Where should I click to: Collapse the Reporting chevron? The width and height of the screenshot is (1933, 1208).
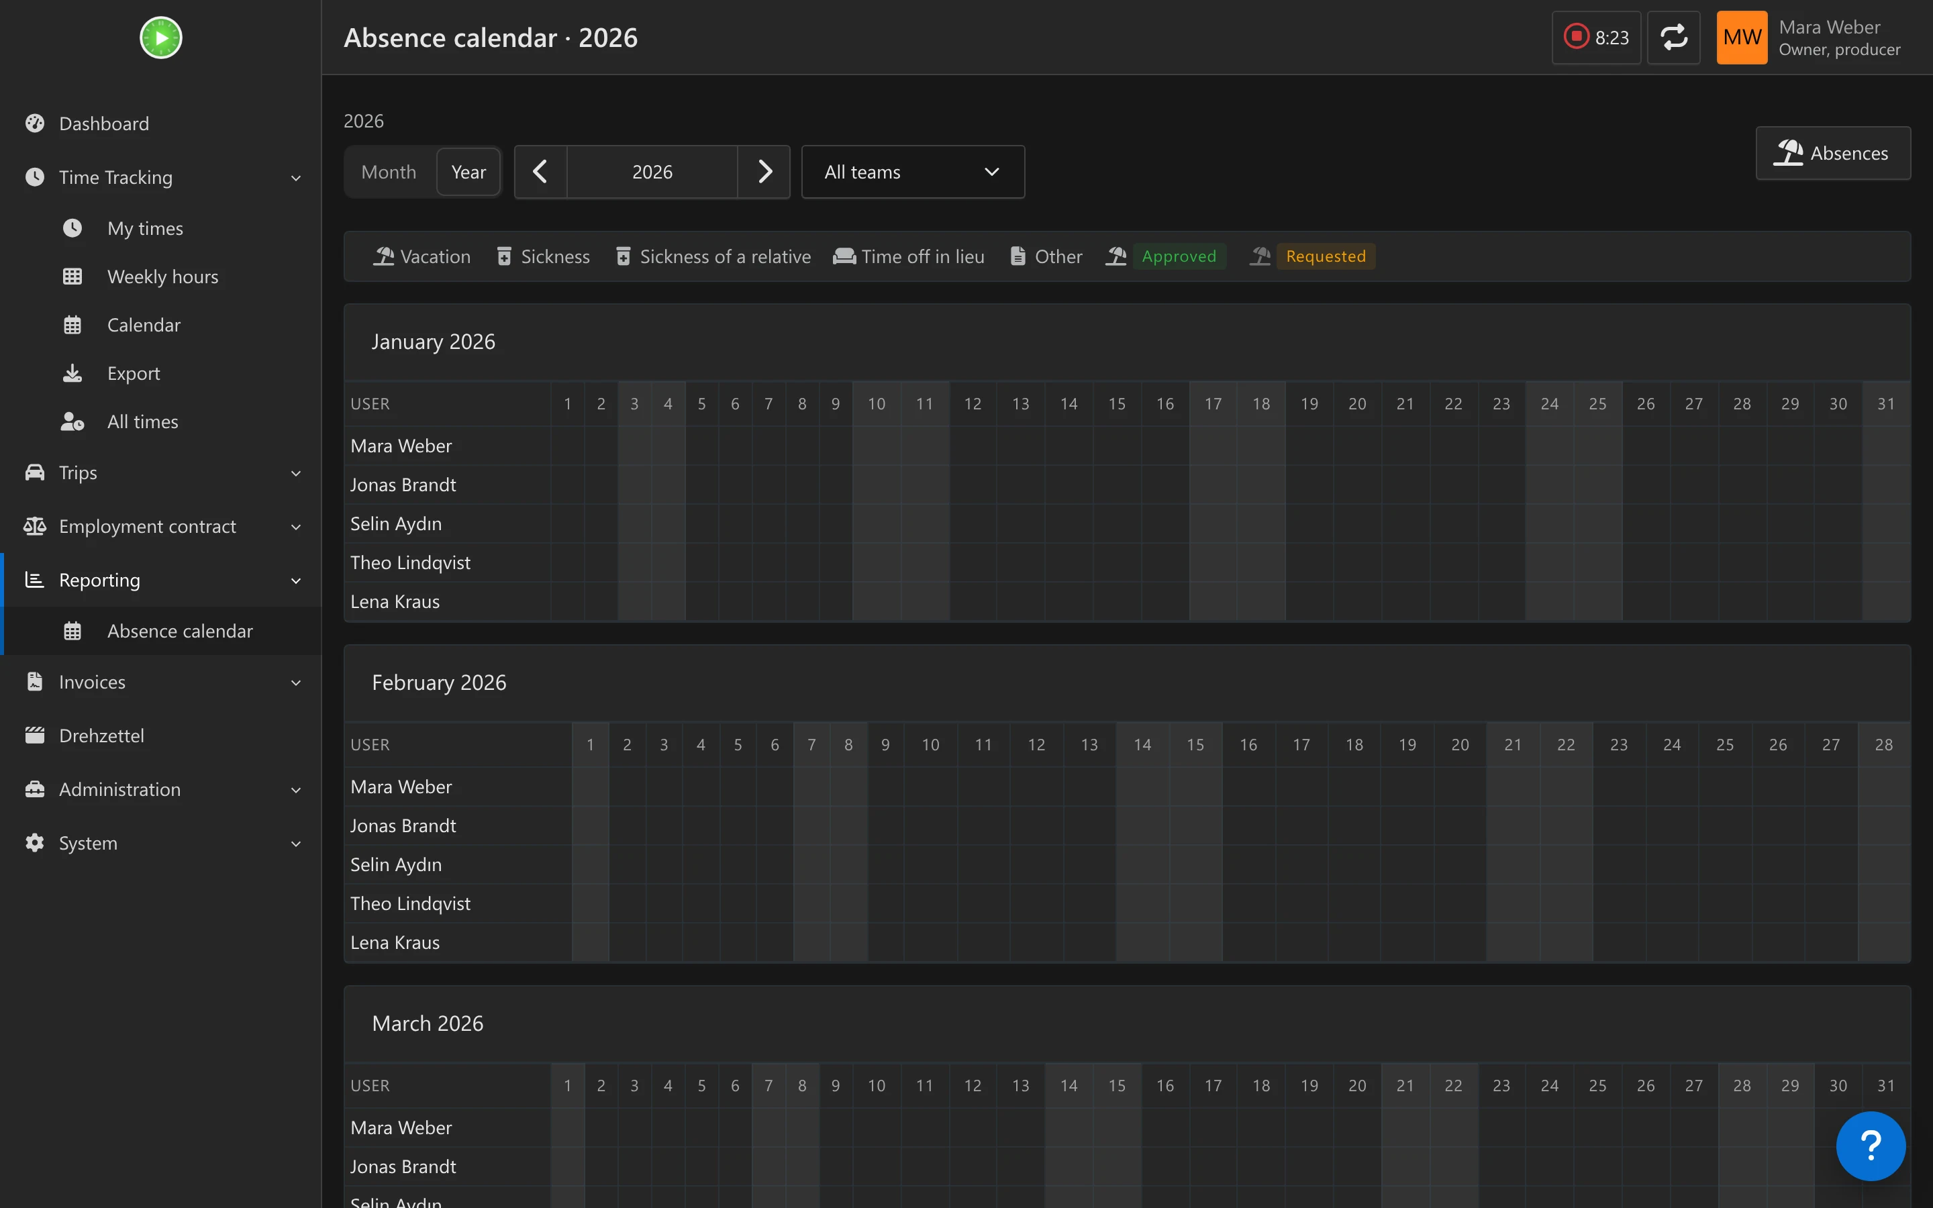coord(295,580)
